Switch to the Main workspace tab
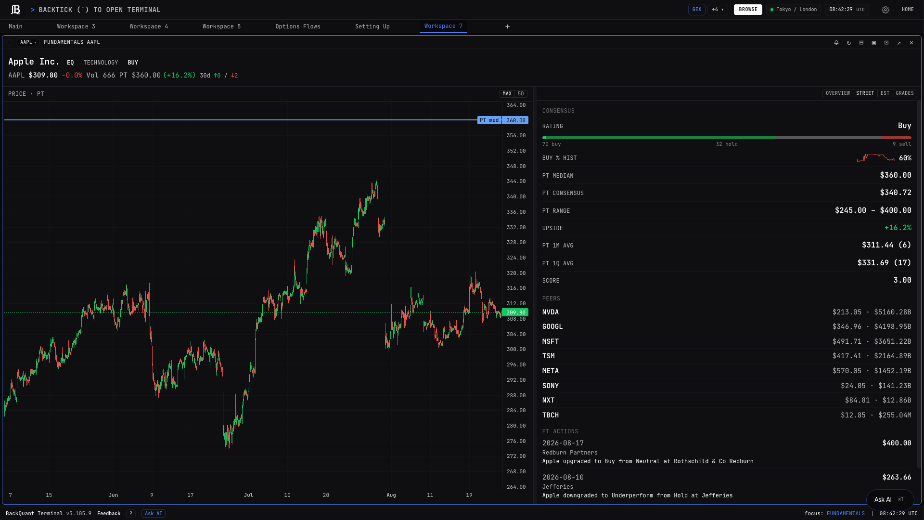924x520 pixels. pos(15,26)
